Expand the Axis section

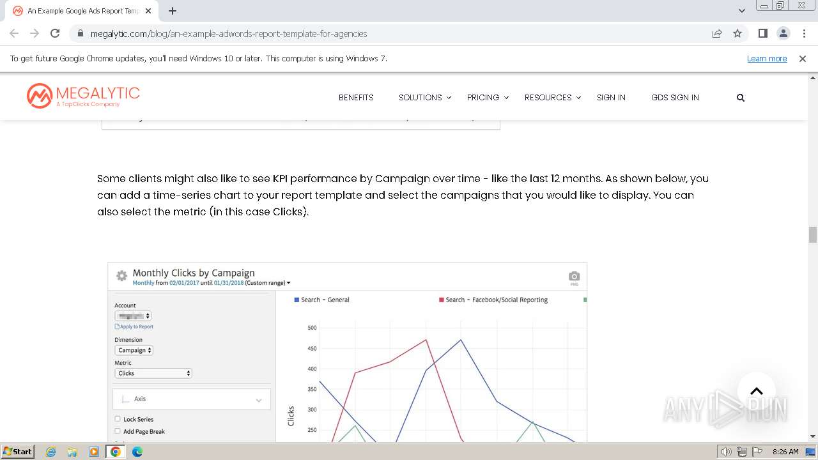[x=192, y=399]
